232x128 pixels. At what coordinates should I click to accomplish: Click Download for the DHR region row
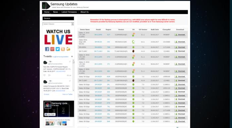click(180, 121)
